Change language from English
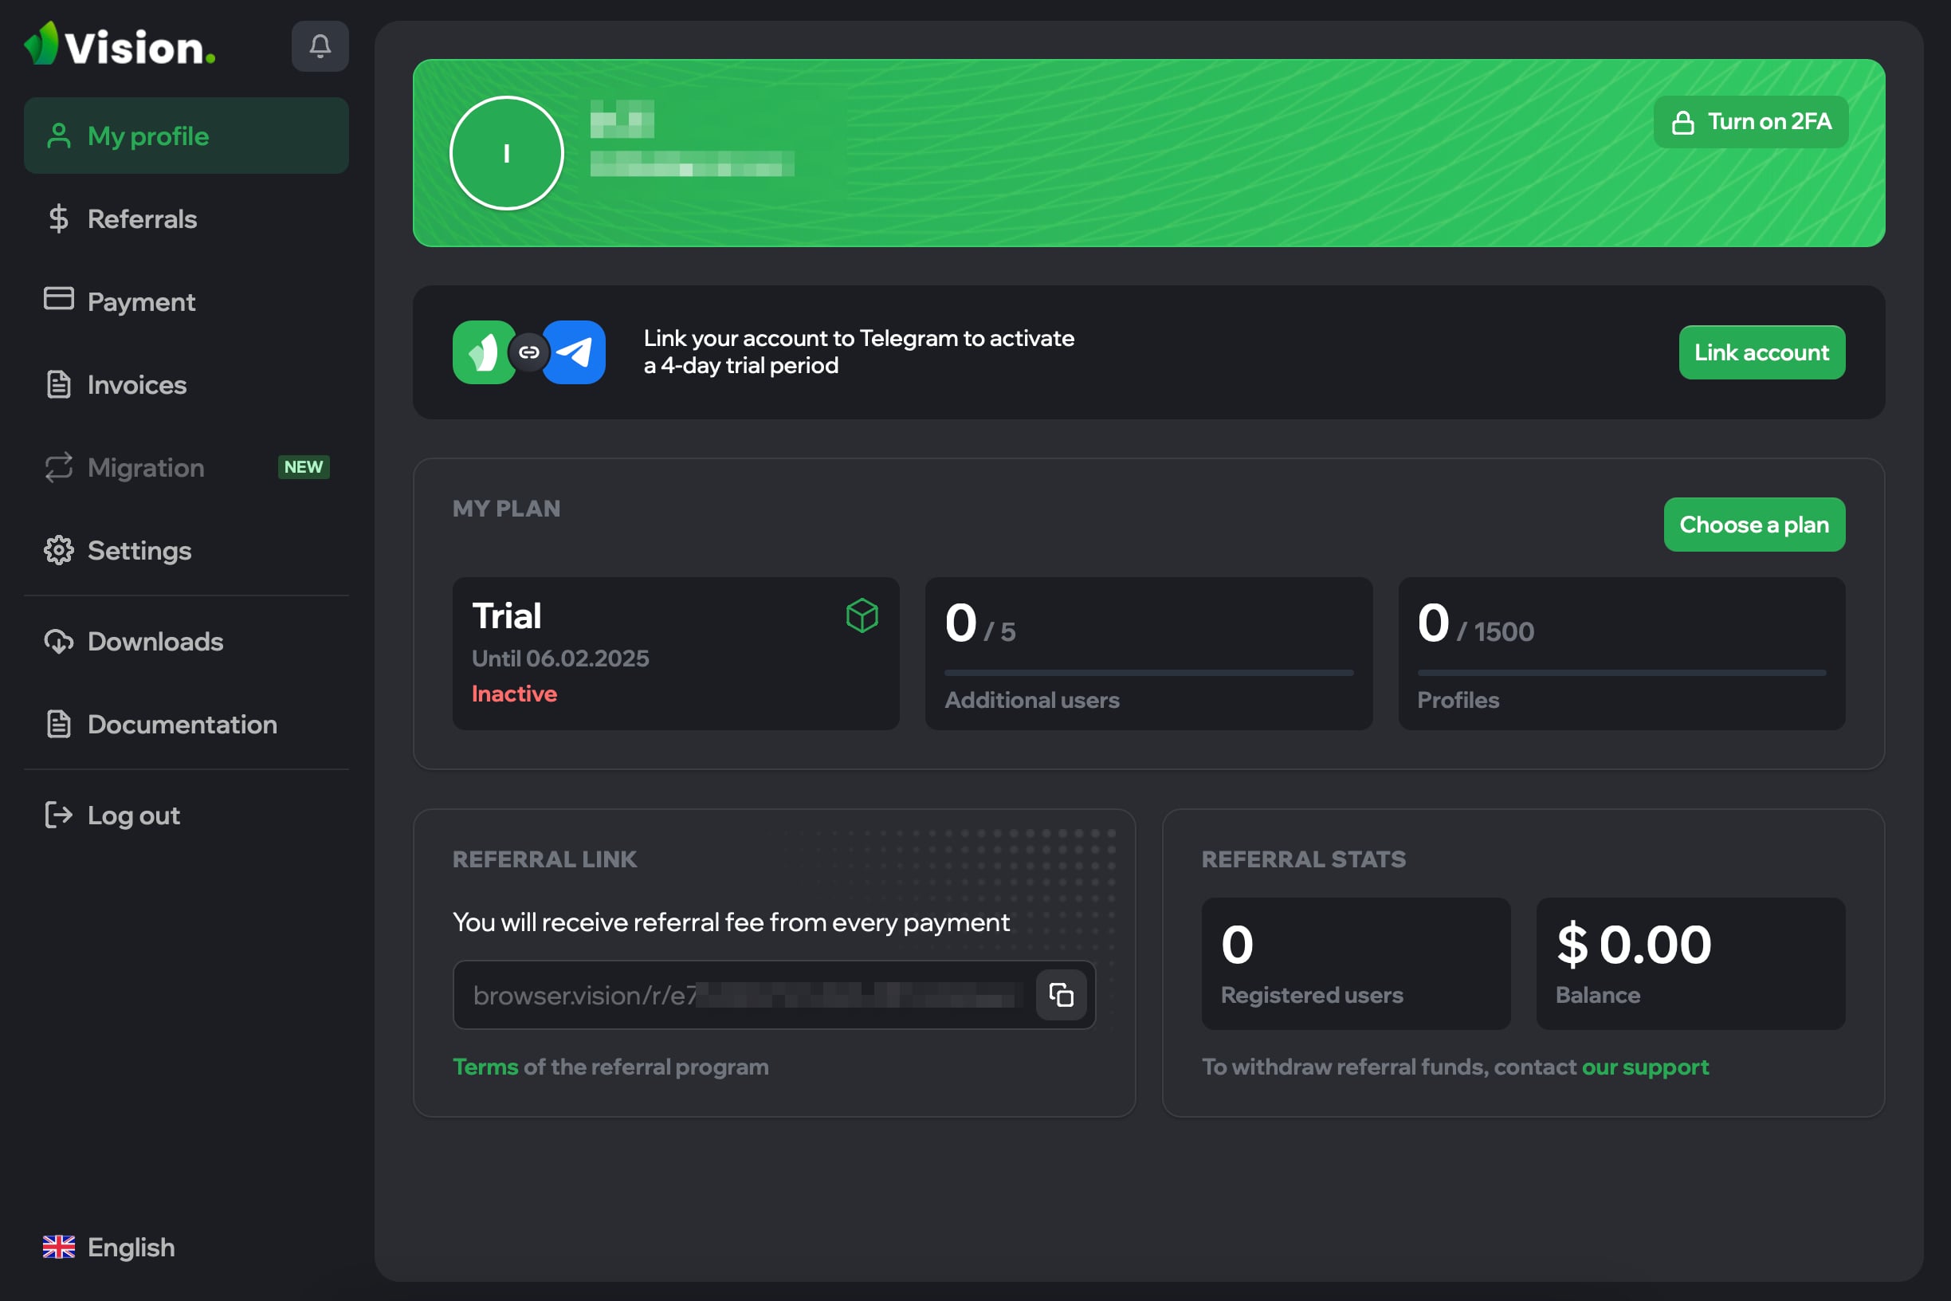 [x=108, y=1246]
